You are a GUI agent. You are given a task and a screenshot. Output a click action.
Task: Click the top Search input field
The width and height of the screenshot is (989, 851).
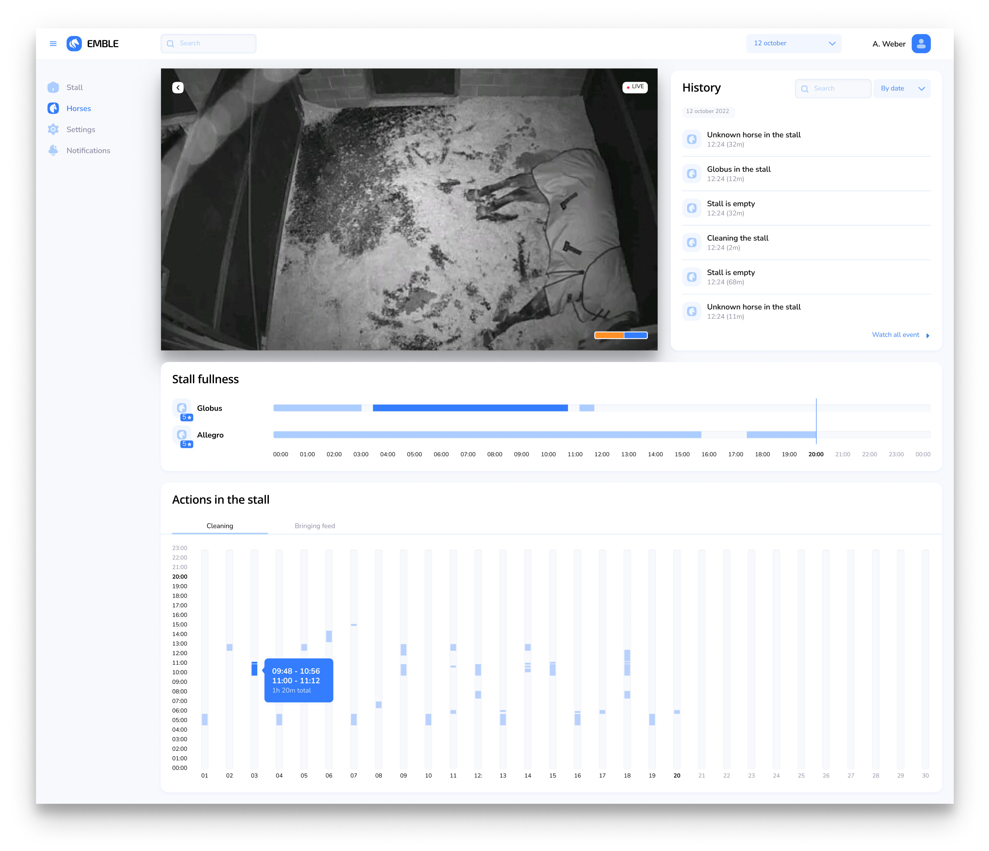pos(208,44)
